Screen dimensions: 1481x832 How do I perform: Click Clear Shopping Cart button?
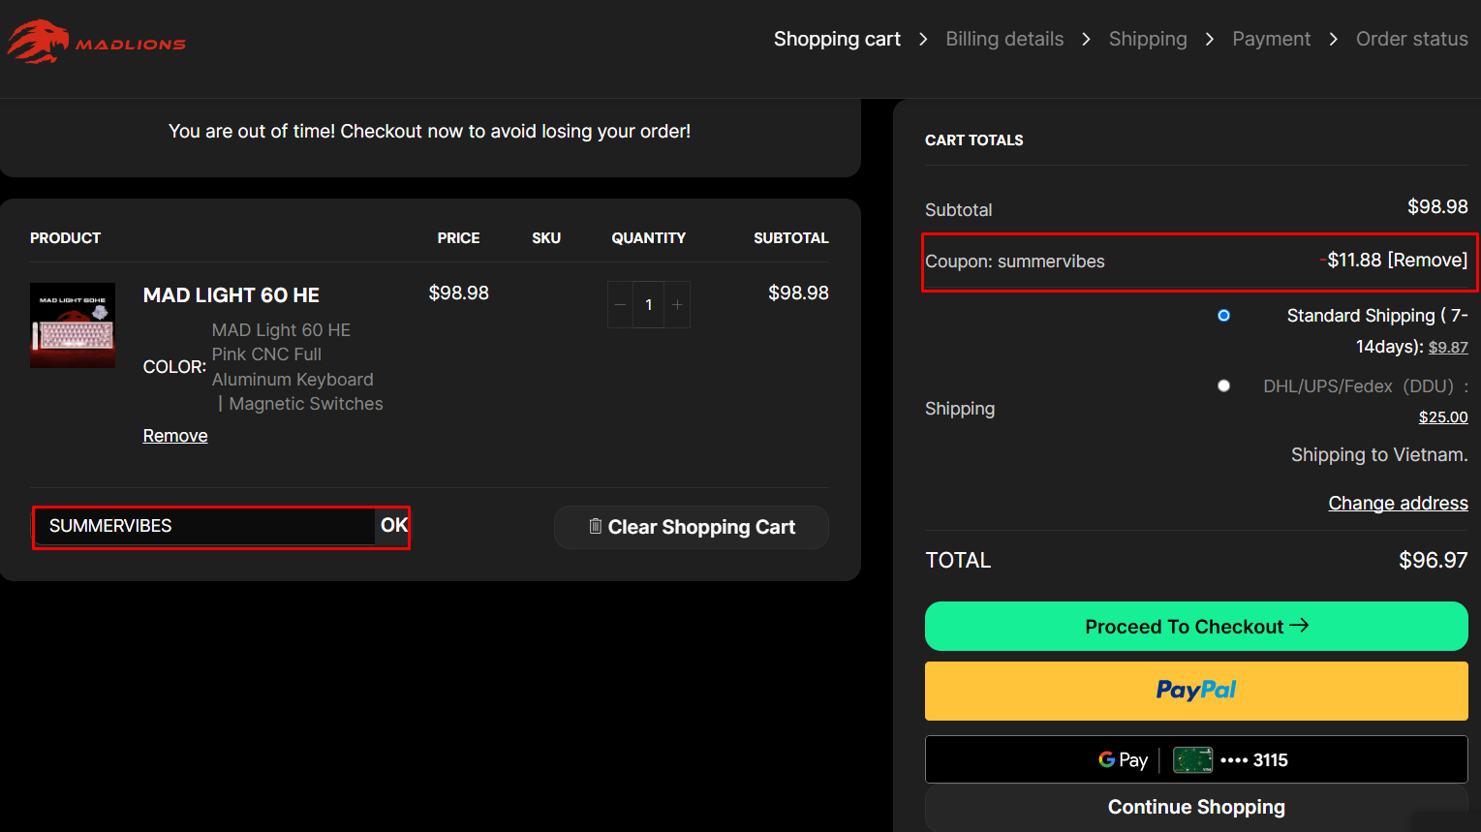pyautogui.click(x=692, y=527)
